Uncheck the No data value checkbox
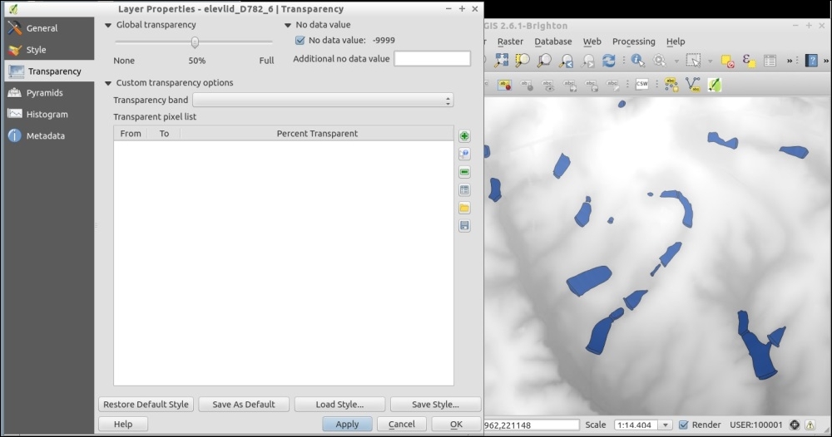Viewport: 832px width, 437px height. click(x=300, y=40)
